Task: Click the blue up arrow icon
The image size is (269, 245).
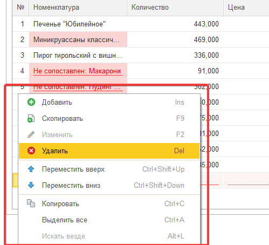Action: click(x=31, y=169)
